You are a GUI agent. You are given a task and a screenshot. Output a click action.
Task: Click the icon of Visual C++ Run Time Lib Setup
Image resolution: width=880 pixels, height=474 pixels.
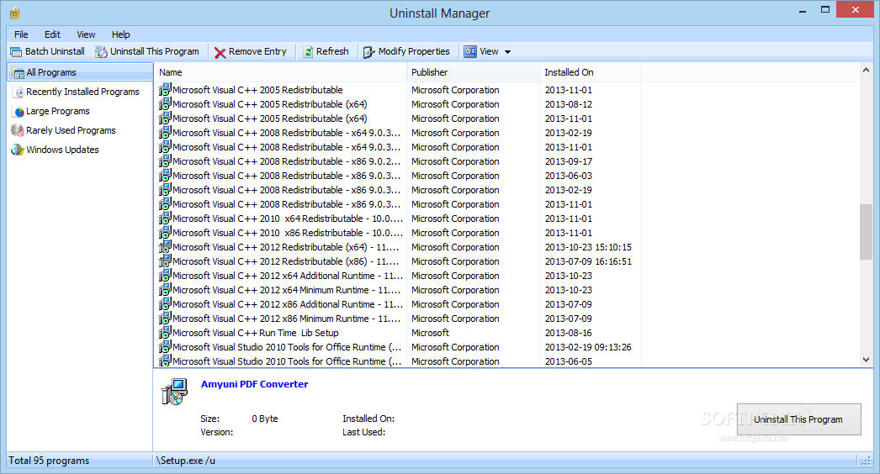[x=165, y=333]
